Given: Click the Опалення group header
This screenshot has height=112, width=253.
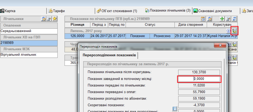Looking at the screenshot, I should (x=29, y=26).
